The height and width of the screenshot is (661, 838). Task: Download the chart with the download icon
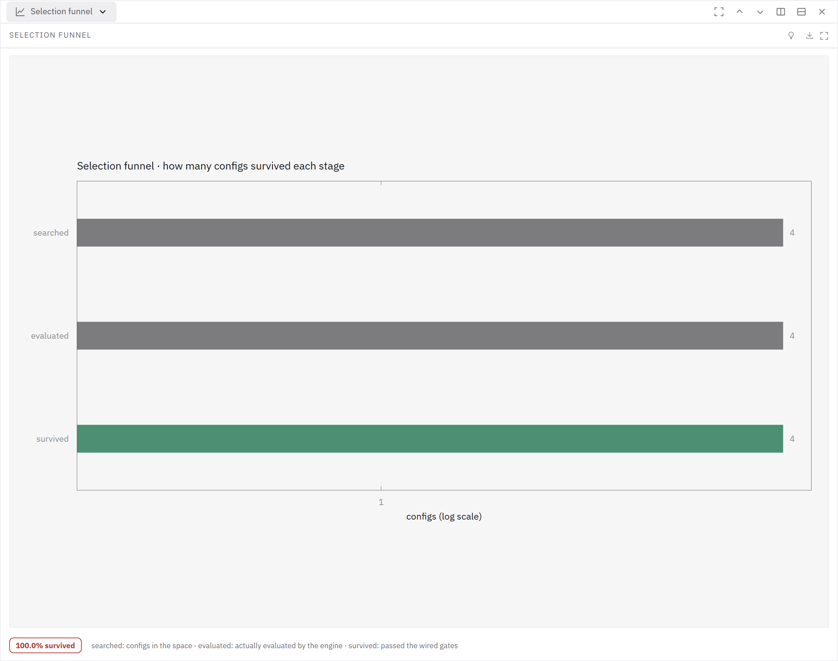809,36
